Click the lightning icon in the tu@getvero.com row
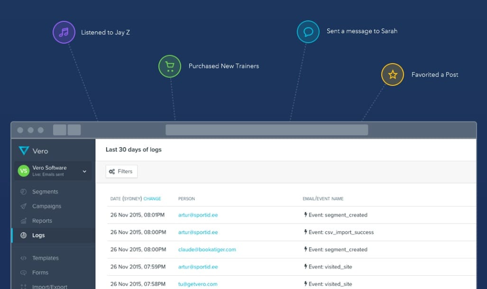The height and width of the screenshot is (289, 487). [x=305, y=284]
